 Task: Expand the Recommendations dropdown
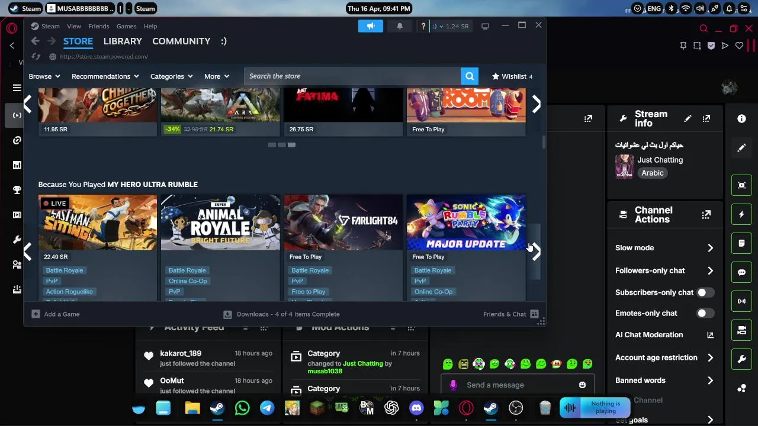click(105, 76)
